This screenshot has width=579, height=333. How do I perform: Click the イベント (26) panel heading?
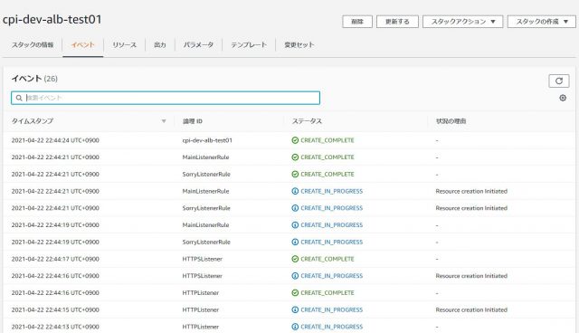[34, 79]
